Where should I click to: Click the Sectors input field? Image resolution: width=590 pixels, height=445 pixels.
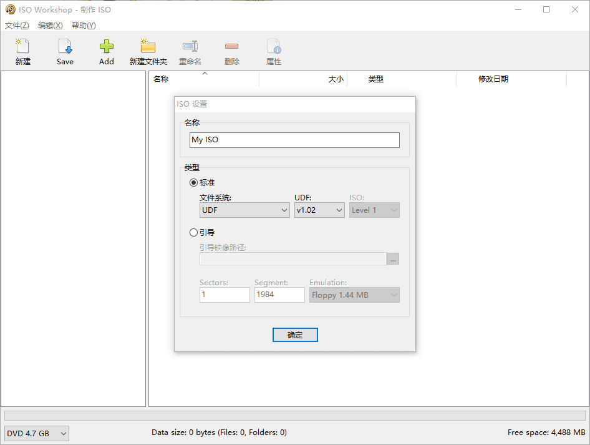[x=225, y=295]
